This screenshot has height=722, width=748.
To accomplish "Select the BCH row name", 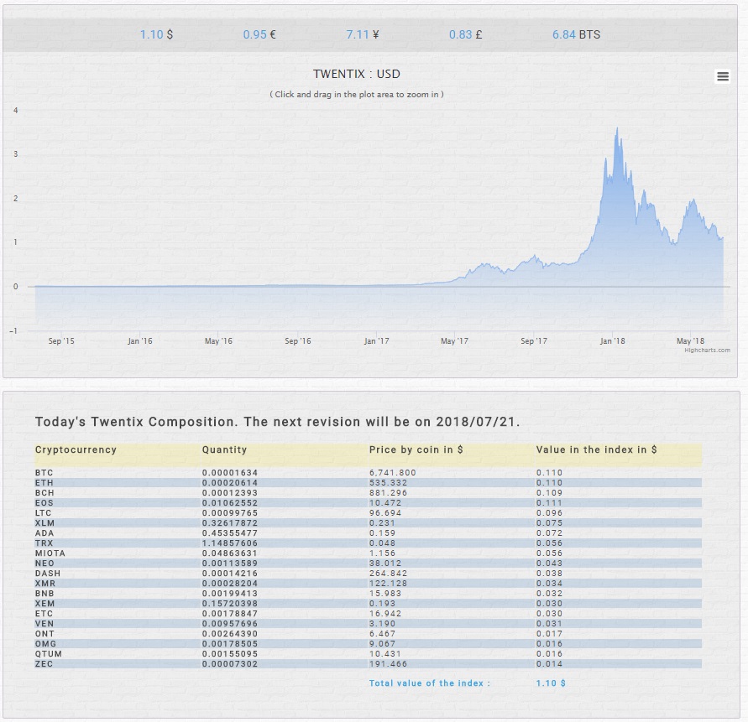I will coord(44,493).
